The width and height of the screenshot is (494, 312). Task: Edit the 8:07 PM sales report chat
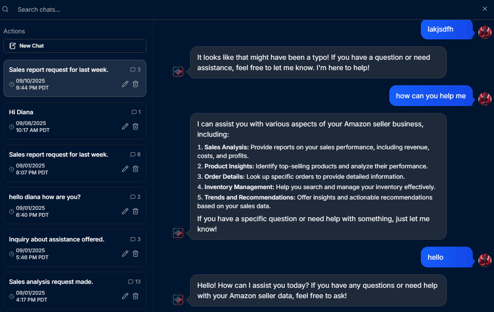coord(125,169)
